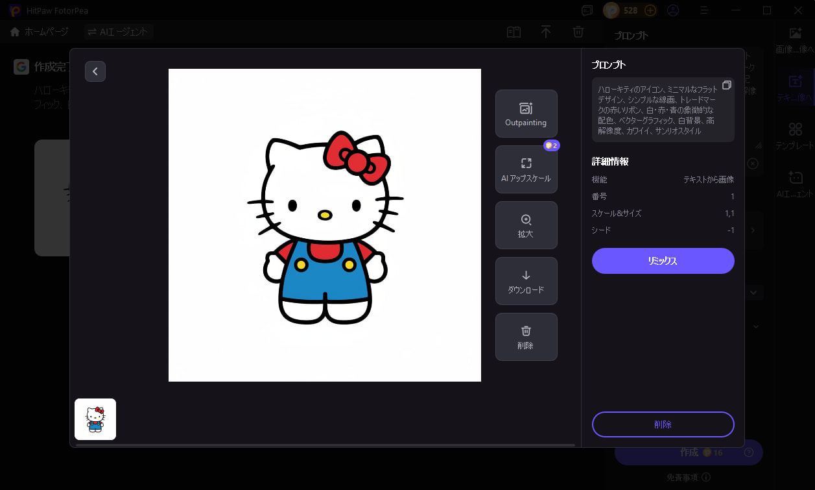Click the help question icon beside 作成
The width and height of the screenshot is (815, 490).
(749, 452)
